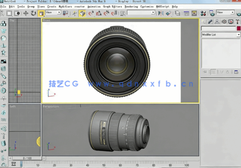Image resolution: width=241 pixels, height=168 pixels.
Task: Click Make Unique in the modifier stack
Action: point(222,72)
